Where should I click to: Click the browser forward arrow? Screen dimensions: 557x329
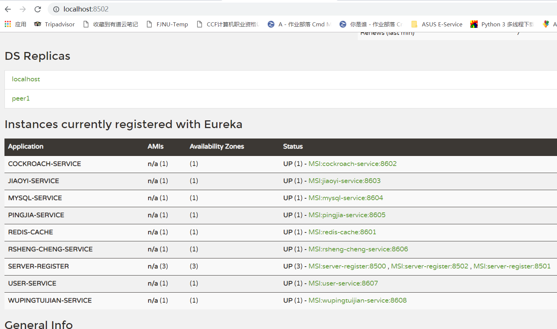pyautogui.click(x=23, y=9)
